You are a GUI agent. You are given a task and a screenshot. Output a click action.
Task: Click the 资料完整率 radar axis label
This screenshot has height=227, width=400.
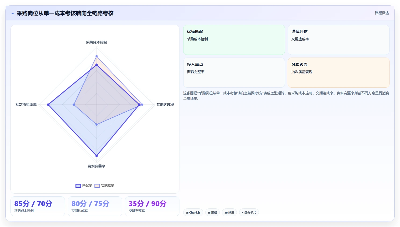96,166
